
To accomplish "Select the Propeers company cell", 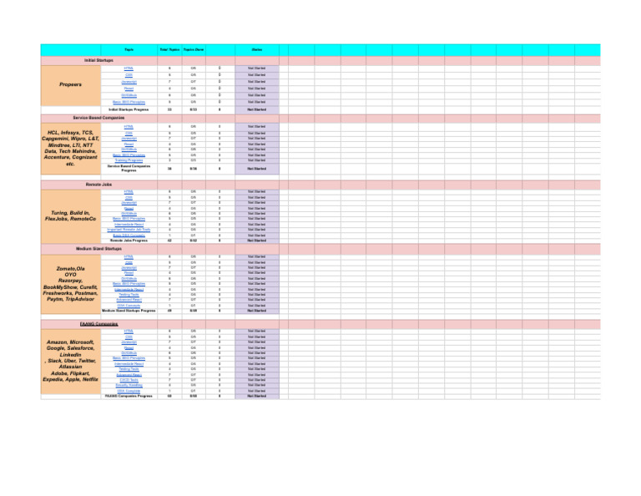I will tap(71, 85).
